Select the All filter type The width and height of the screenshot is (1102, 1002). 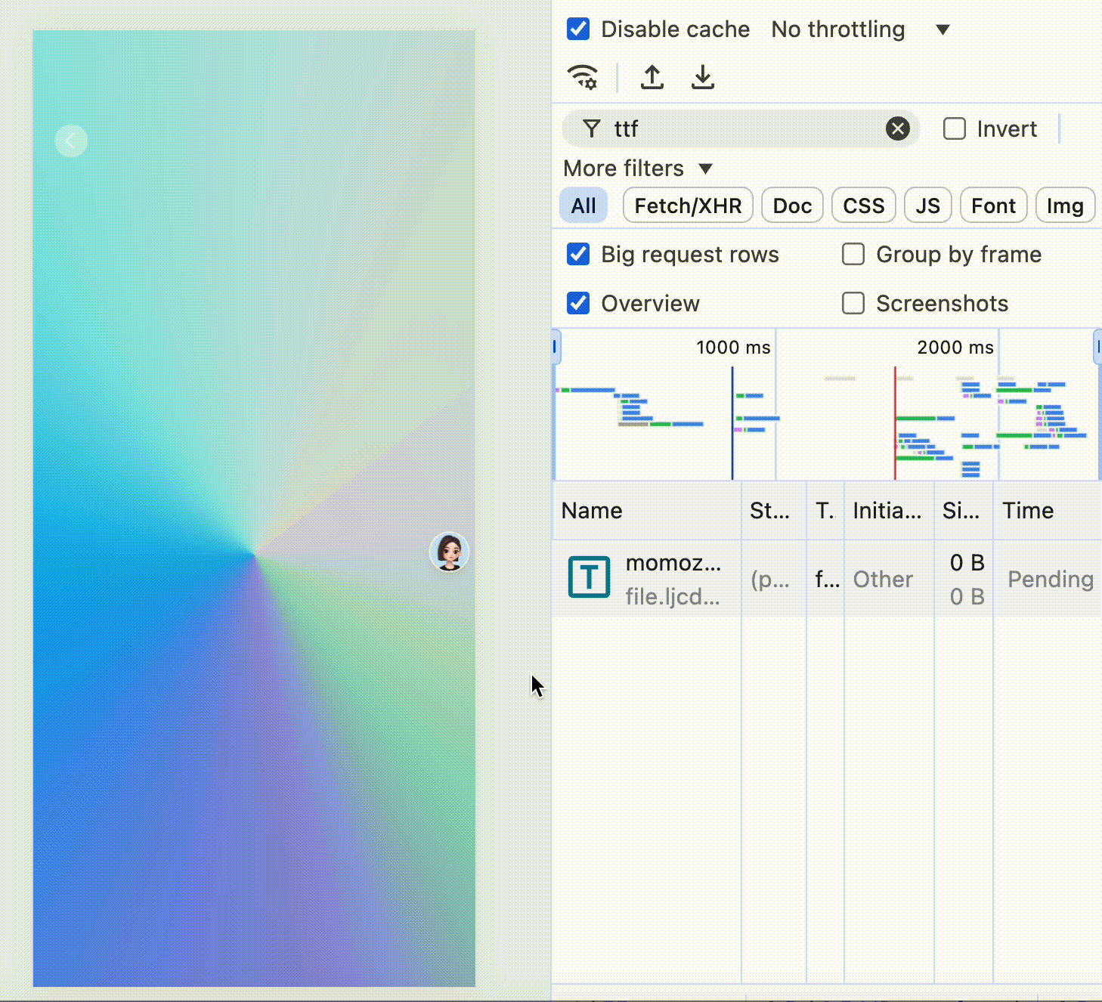pos(584,206)
